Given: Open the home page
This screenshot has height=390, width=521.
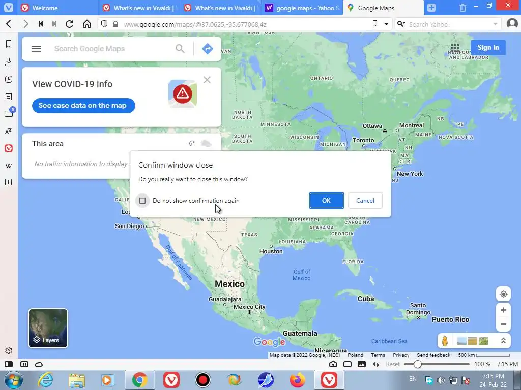Looking at the screenshot, I should coord(87,24).
